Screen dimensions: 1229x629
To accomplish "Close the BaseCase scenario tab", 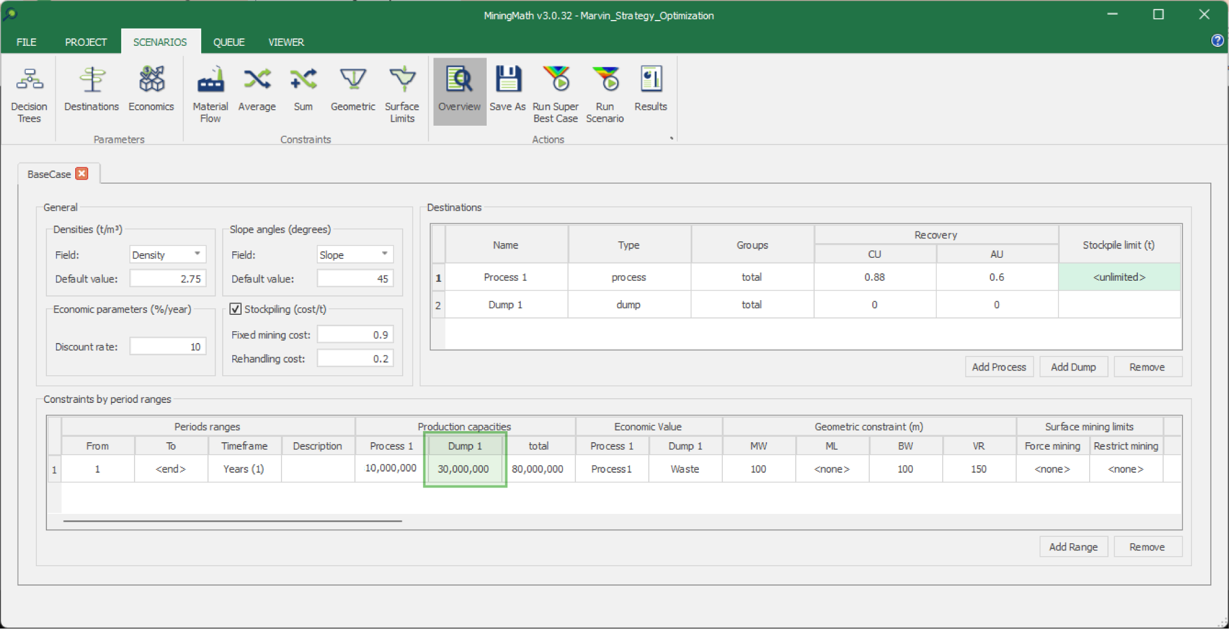I will [82, 174].
